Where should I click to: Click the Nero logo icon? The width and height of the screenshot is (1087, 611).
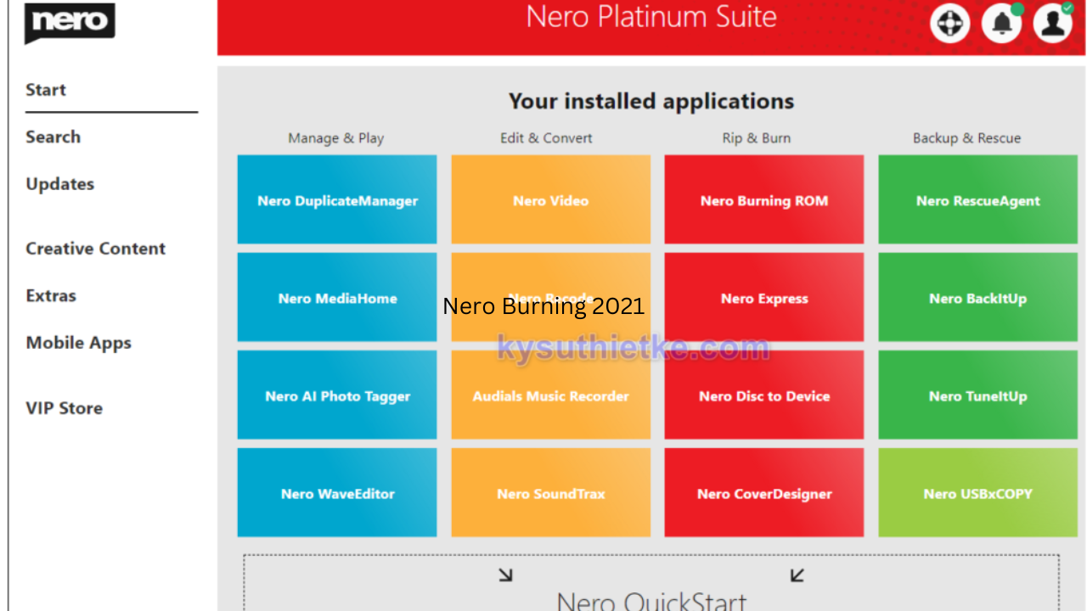click(70, 22)
